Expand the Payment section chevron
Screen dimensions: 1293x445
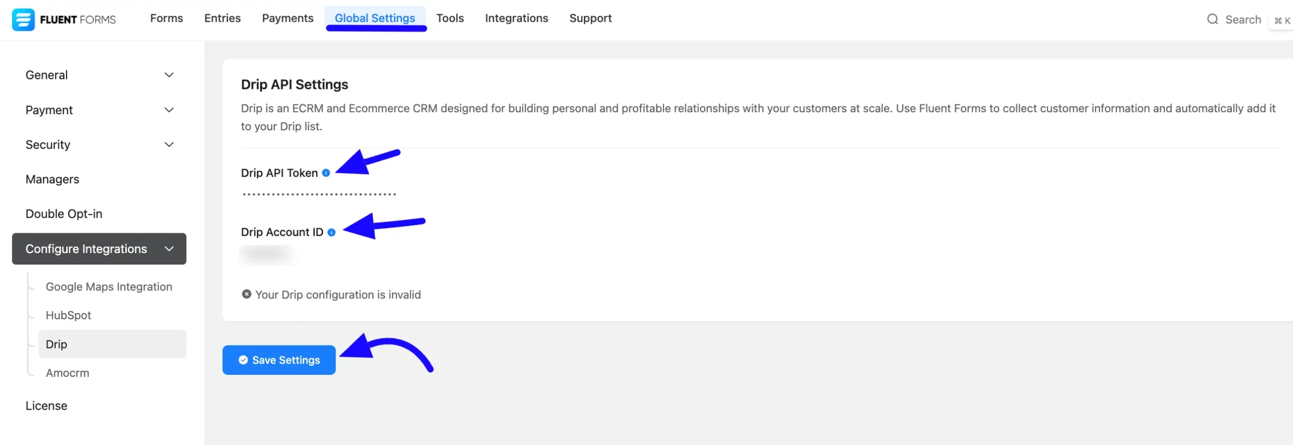tap(169, 110)
